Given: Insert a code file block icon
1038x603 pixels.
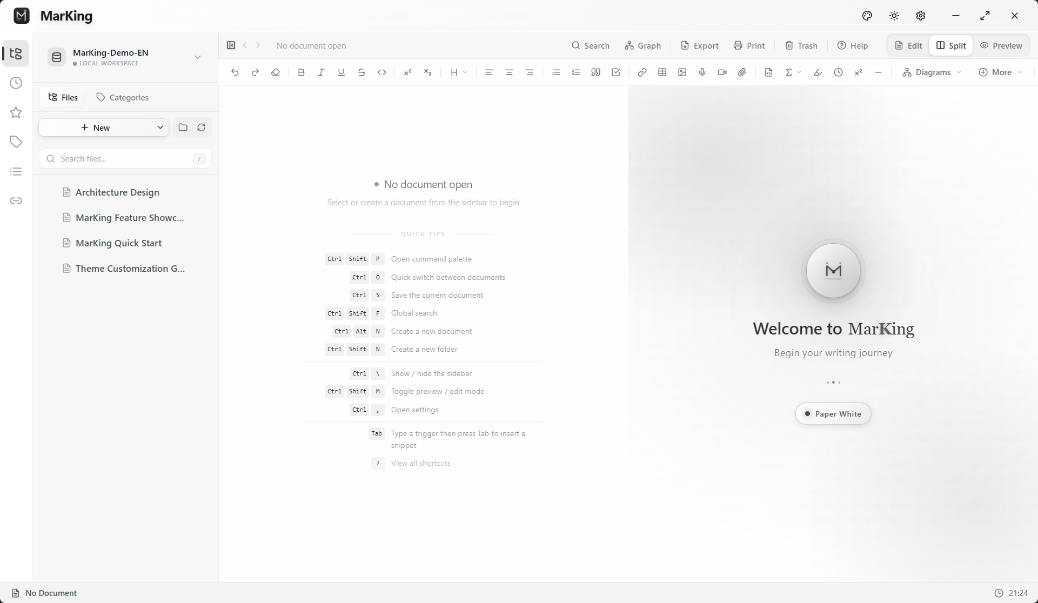Looking at the screenshot, I should point(768,72).
